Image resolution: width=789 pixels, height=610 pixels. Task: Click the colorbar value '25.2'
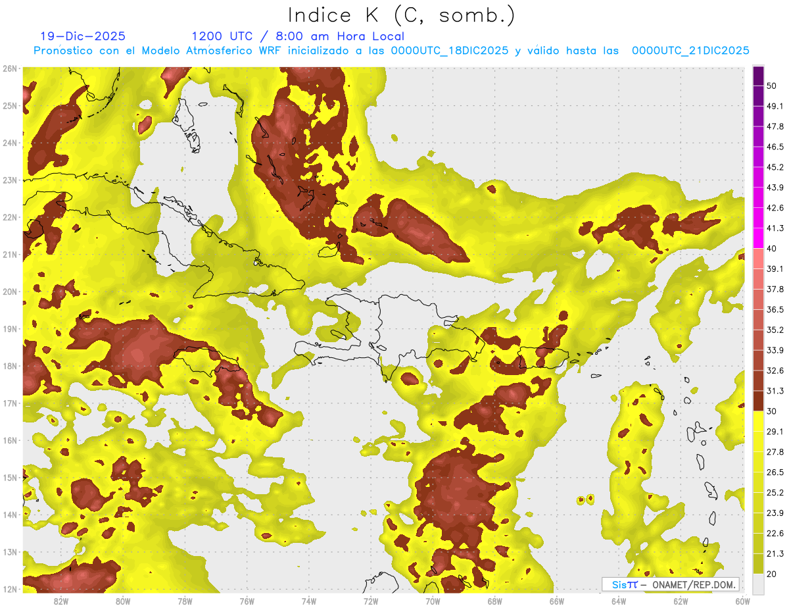(x=775, y=493)
